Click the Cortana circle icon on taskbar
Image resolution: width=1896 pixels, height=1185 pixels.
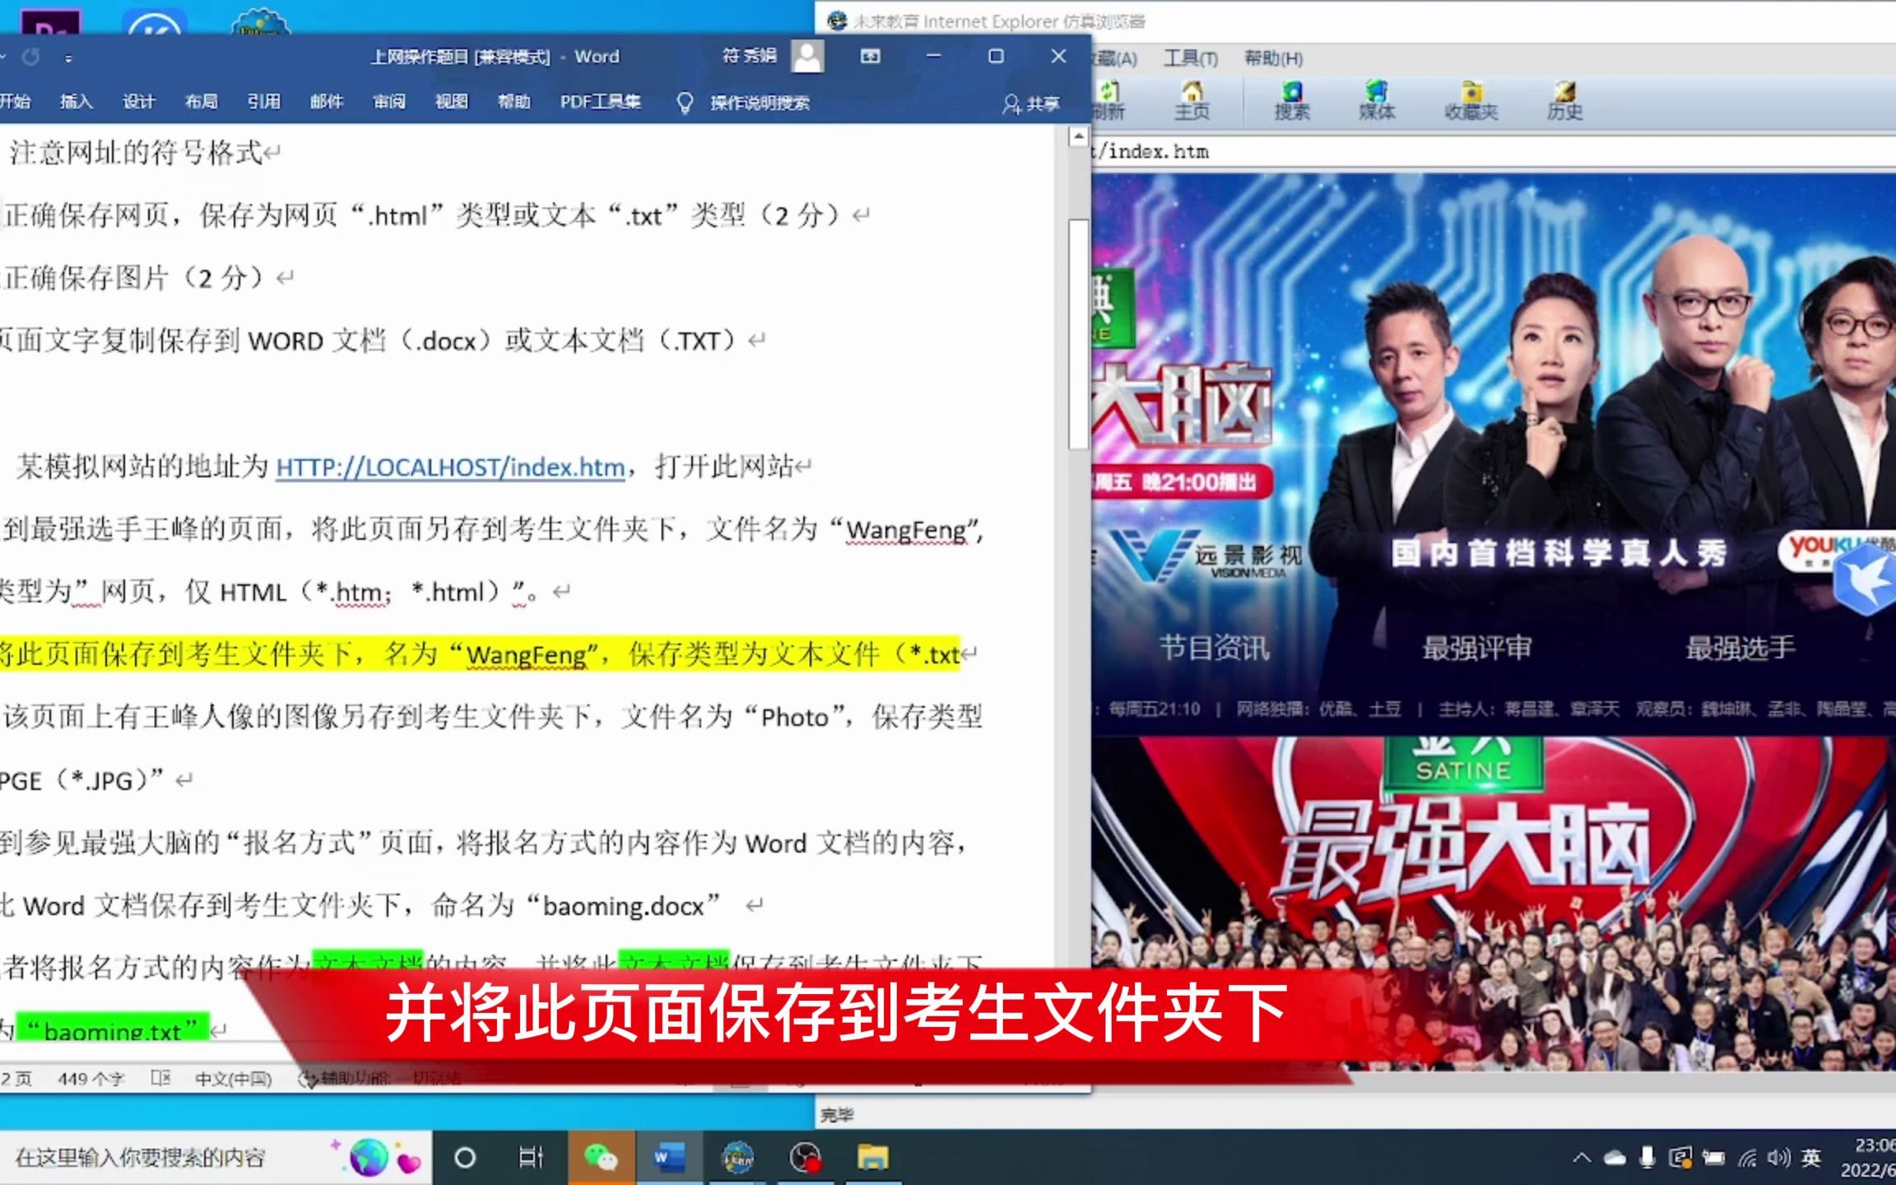[465, 1159]
